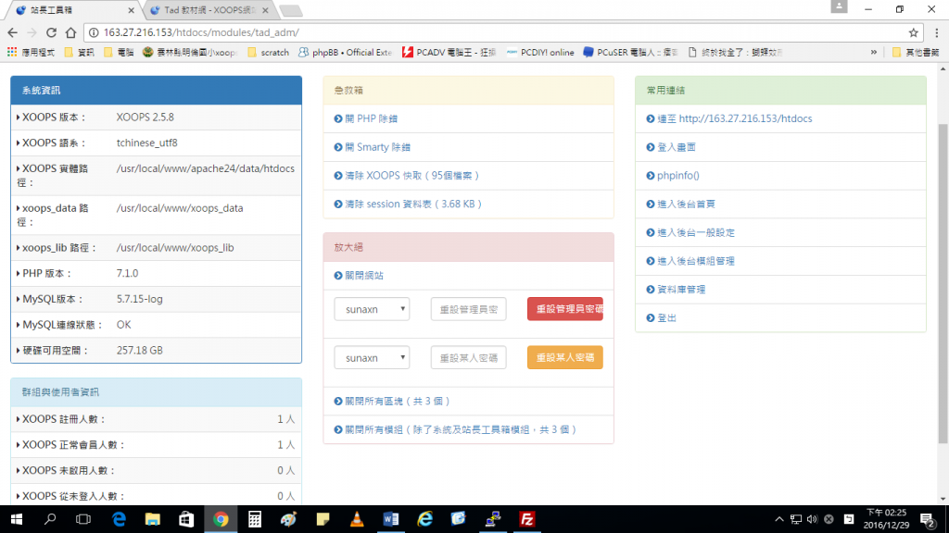
Task: Open the Chrome three-dot menu
Action: pyautogui.click(x=934, y=31)
